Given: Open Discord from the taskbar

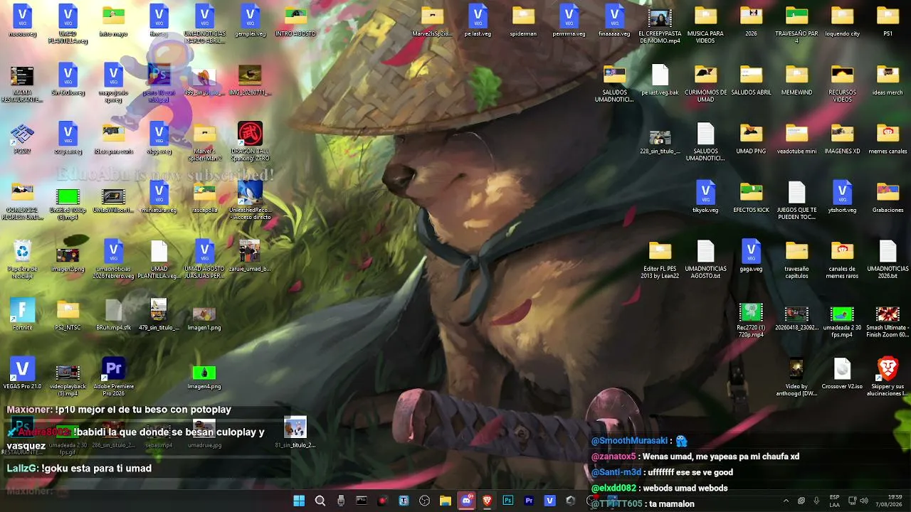Looking at the screenshot, I should tap(466, 501).
